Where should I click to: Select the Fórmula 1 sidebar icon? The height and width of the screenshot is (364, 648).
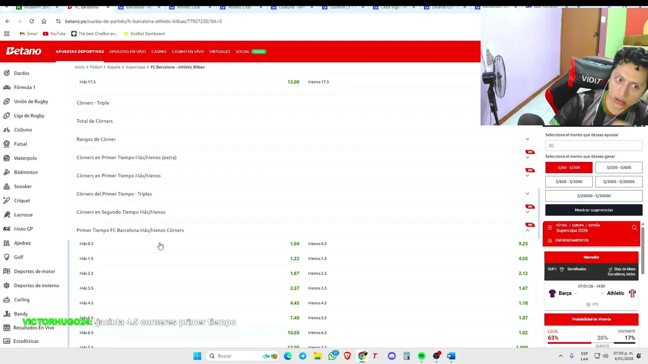tap(7, 87)
